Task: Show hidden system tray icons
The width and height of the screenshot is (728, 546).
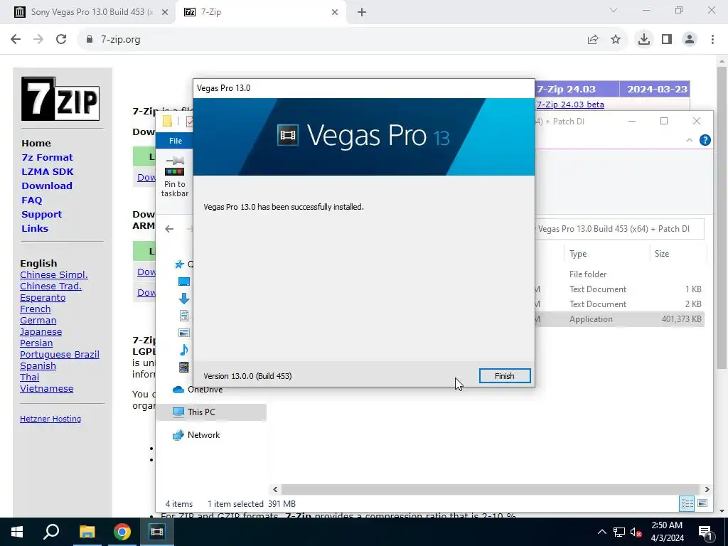Action: tap(601, 532)
